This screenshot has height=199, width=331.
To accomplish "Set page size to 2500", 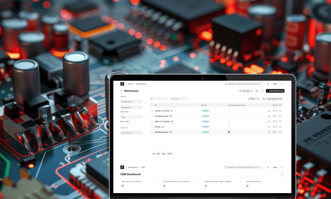I will coord(169,154).
